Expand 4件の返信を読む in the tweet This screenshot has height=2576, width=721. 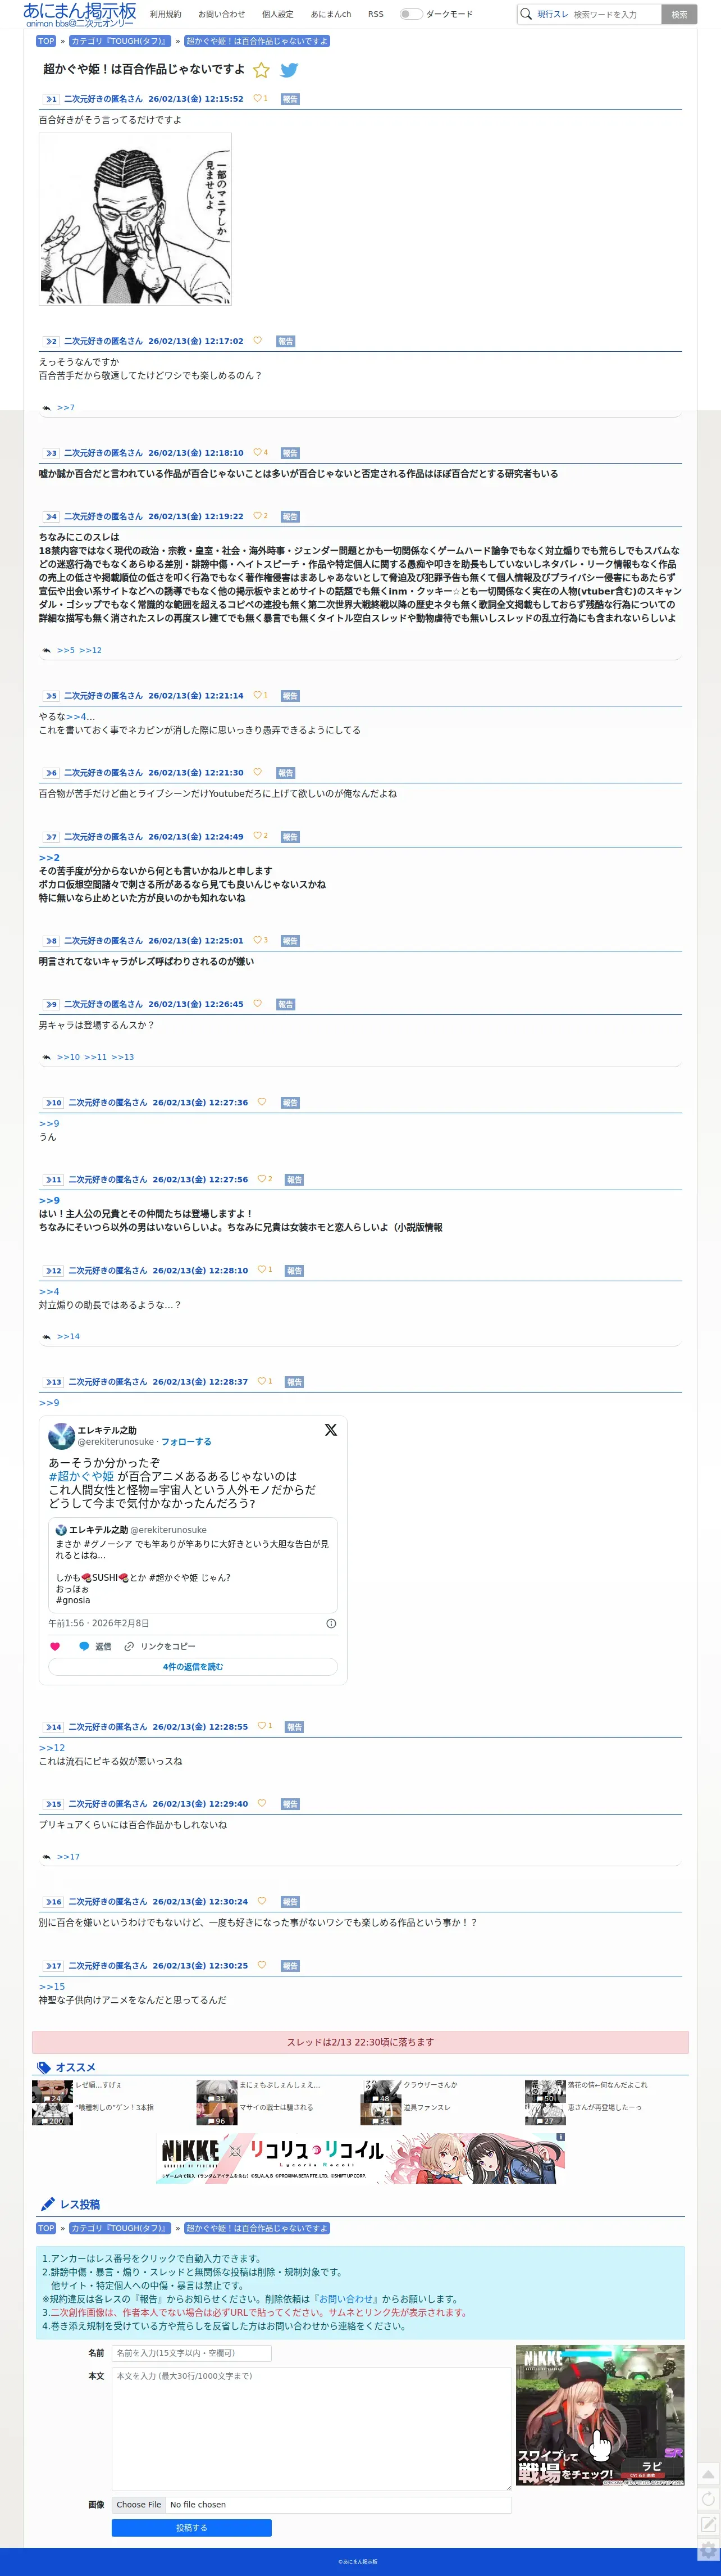click(193, 1667)
